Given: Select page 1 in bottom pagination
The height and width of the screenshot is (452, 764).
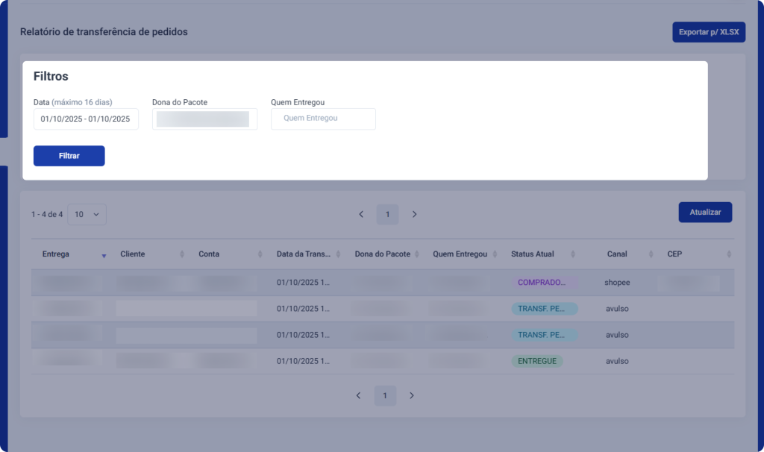Looking at the screenshot, I should [x=385, y=395].
